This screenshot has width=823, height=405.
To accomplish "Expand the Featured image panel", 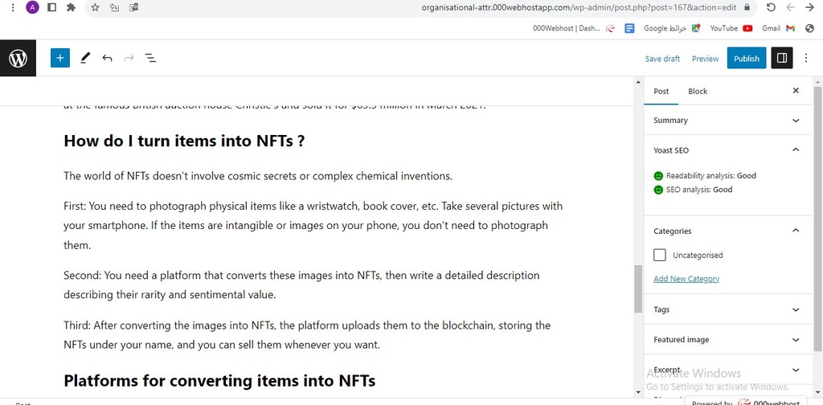I will point(727,339).
